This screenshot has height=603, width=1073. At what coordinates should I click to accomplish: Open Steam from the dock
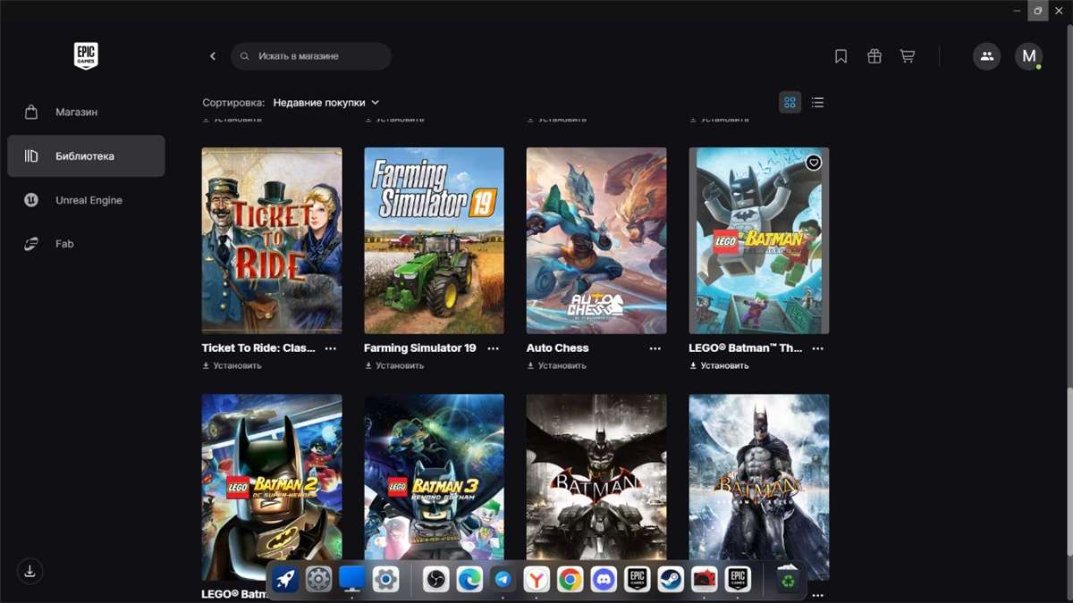click(x=671, y=580)
